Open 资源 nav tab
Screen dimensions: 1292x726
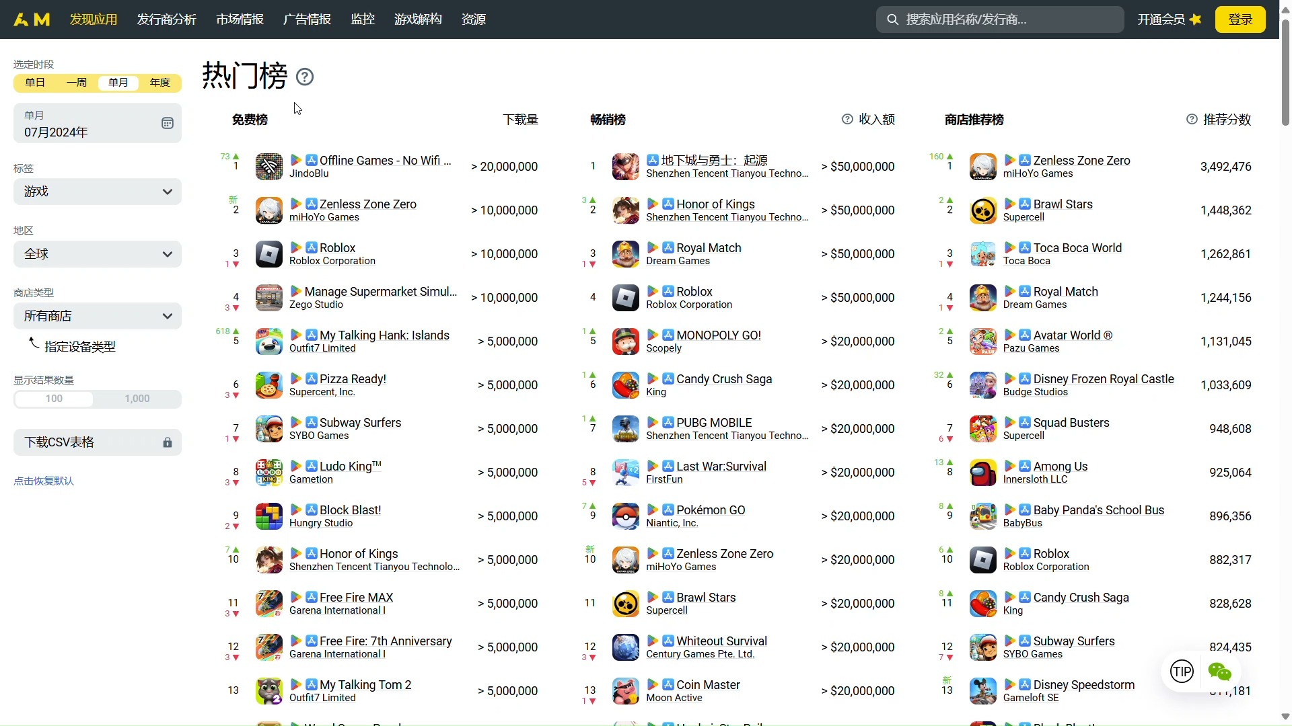coord(474,19)
